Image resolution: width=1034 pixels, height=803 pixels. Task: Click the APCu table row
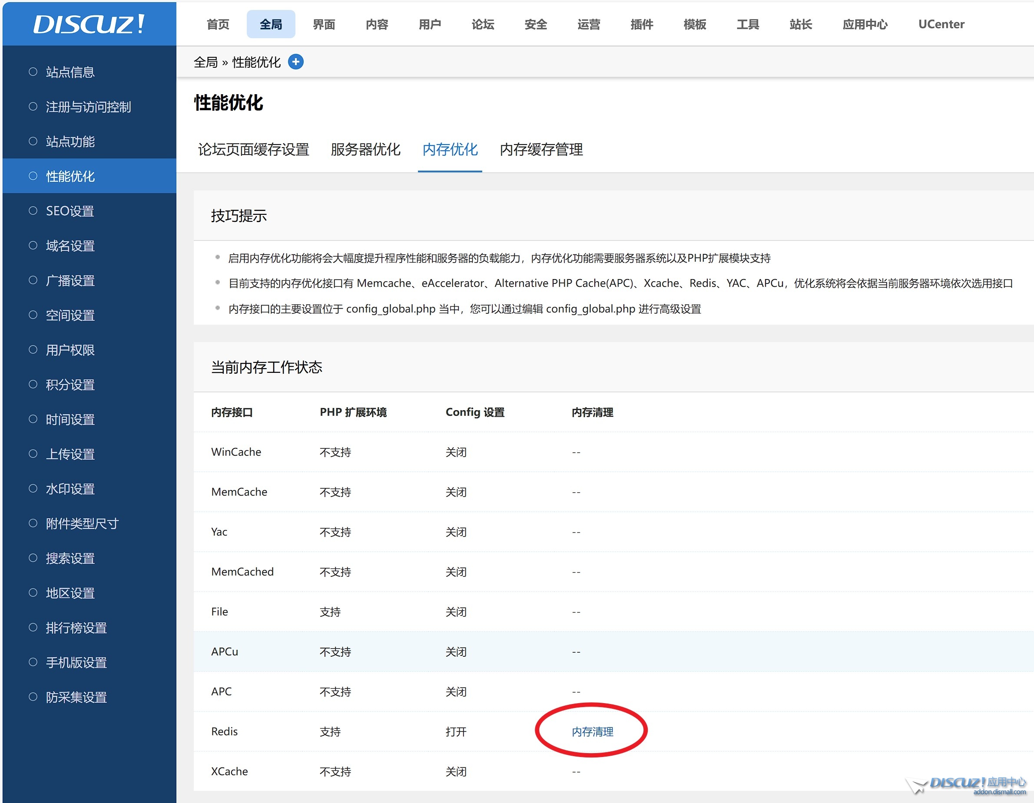[225, 652]
